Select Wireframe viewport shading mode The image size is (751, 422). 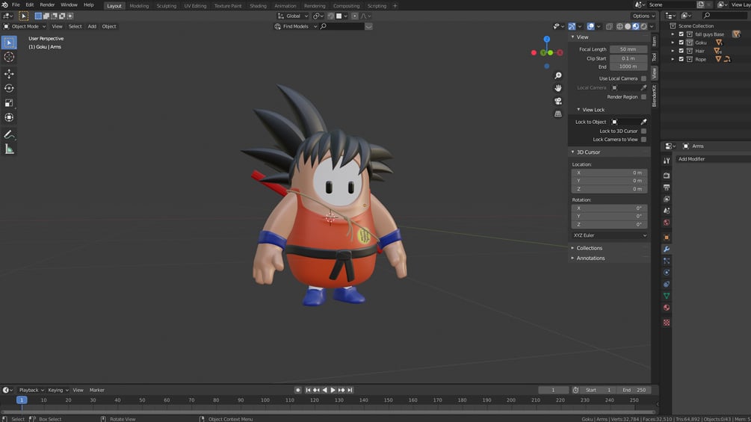click(x=619, y=26)
